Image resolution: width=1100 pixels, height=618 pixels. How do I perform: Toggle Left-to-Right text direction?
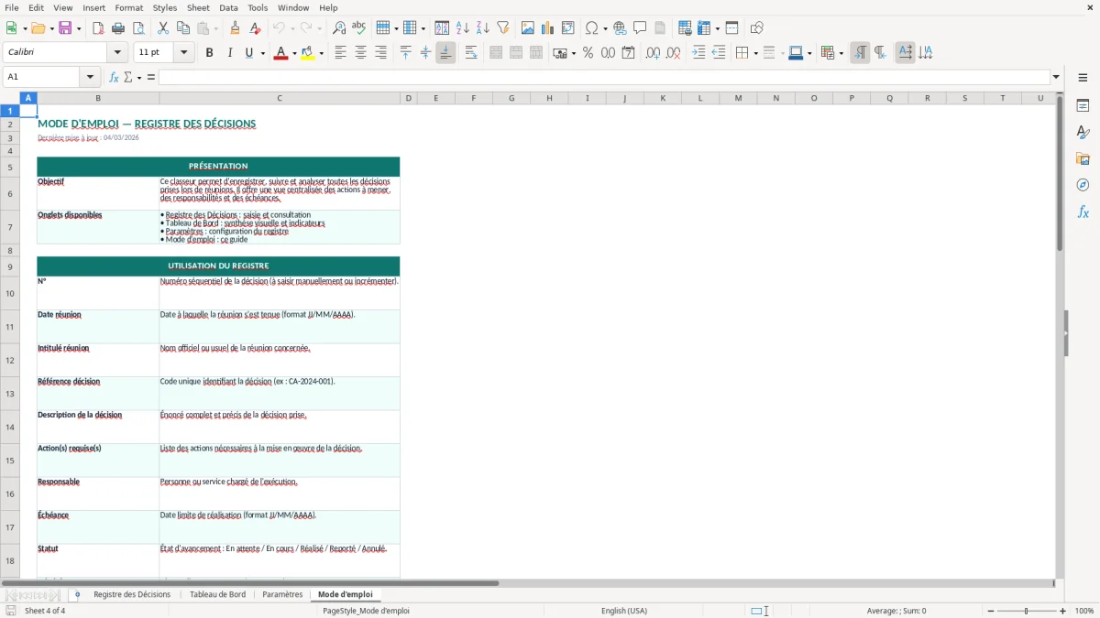(x=860, y=53)
